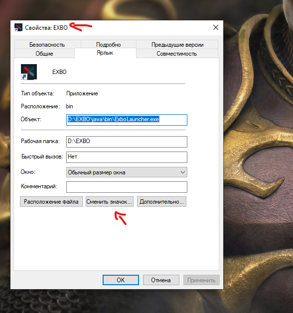Open the Совместимость tab
The image size is (293, 313).
(177, 54)
